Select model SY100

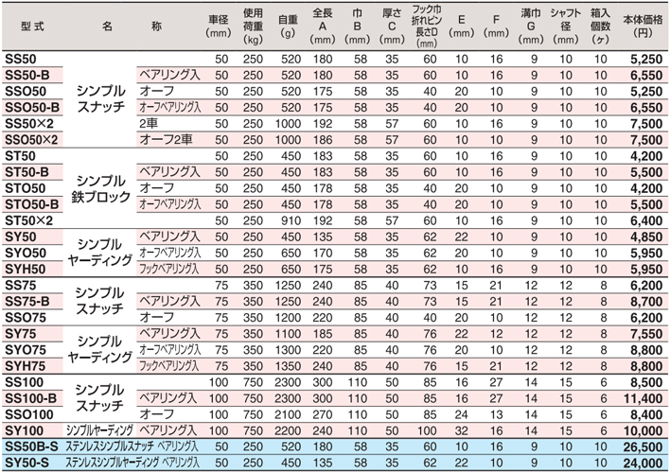[x=24, y=431]
